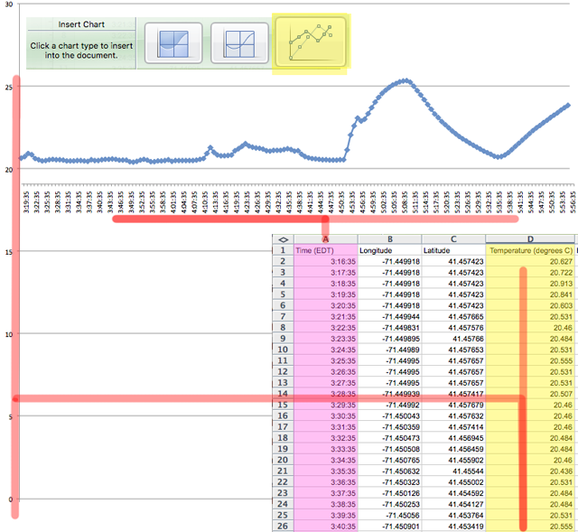
Task: Click the Time (EDT) header cell
Action: 325,249
